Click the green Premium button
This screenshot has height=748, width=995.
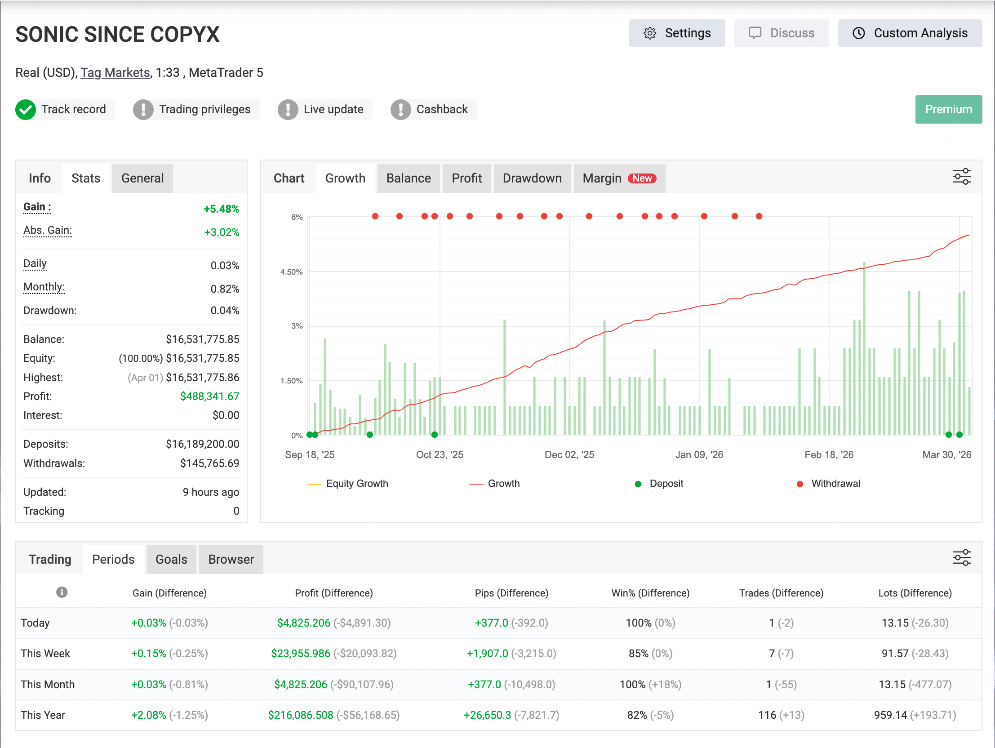948,109
